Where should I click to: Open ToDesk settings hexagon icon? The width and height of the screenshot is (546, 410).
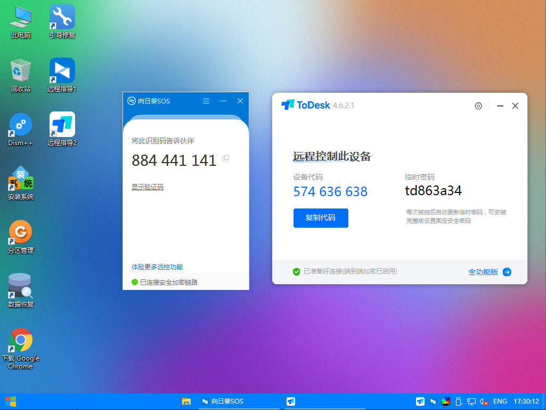pos(478,106)
